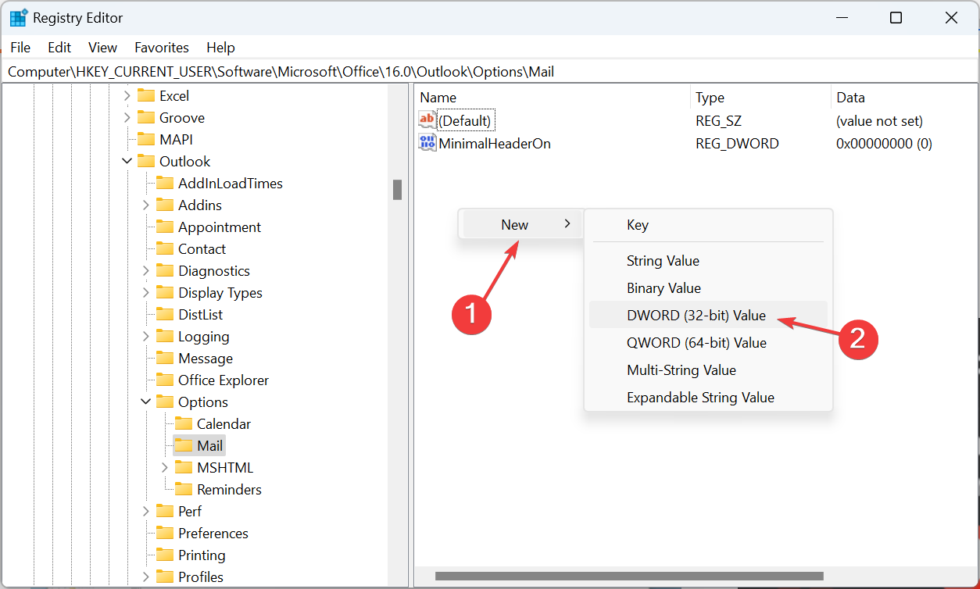This screenshot has height=589, width=980.
Task: Collapse the Options tree node
Action: coord(146,402)
